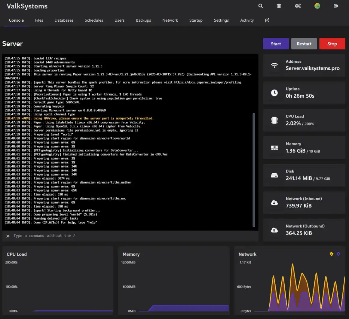349x319 pixels.
Task: Click the Wi-Fi icon beside Address
Action: click(x=274, y=65)
